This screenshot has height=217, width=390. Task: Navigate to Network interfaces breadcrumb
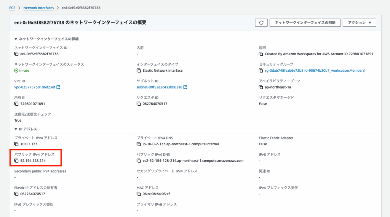38,8
